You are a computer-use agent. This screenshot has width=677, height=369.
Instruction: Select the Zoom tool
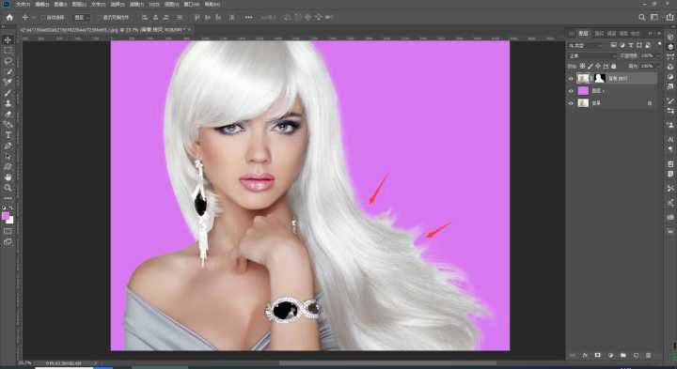(x=8, y=188)
